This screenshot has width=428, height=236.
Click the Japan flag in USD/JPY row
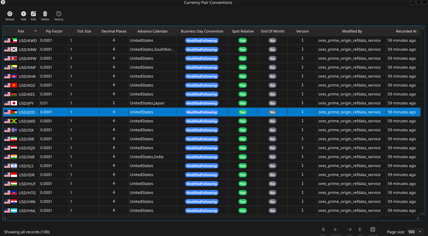tap(14, 103)
